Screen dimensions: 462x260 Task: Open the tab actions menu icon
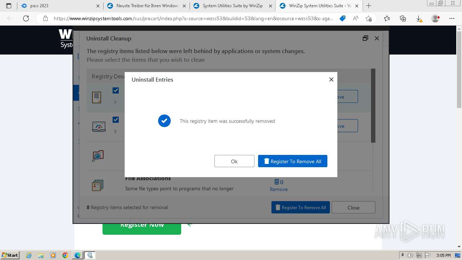(9, 6)
